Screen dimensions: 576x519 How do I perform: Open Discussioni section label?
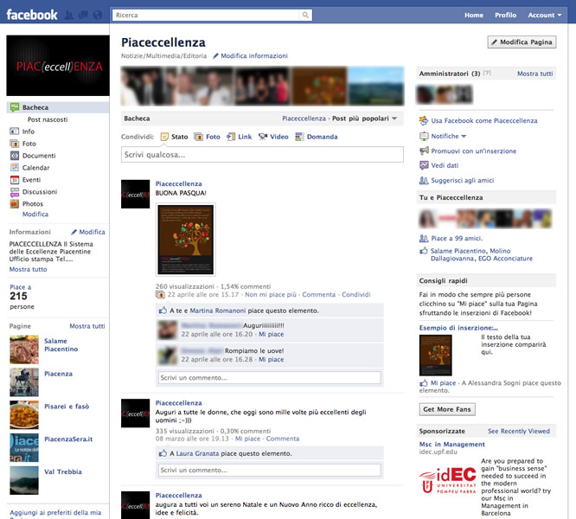(x=40, y=192)
